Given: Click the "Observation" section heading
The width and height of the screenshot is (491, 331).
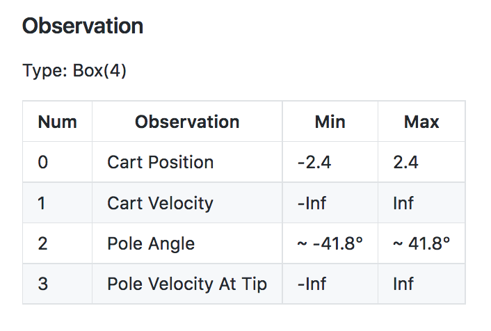Looking at the screenshot, I should pyautogui.click(x=83, y=26).
